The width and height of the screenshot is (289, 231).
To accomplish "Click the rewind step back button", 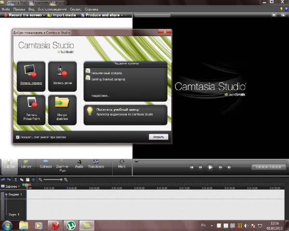I will (x=200, y=167).
